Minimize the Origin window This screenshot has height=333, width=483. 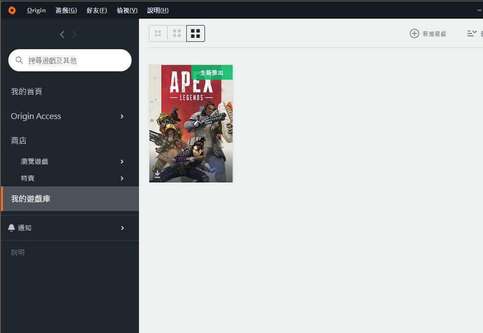coord(479,10)
